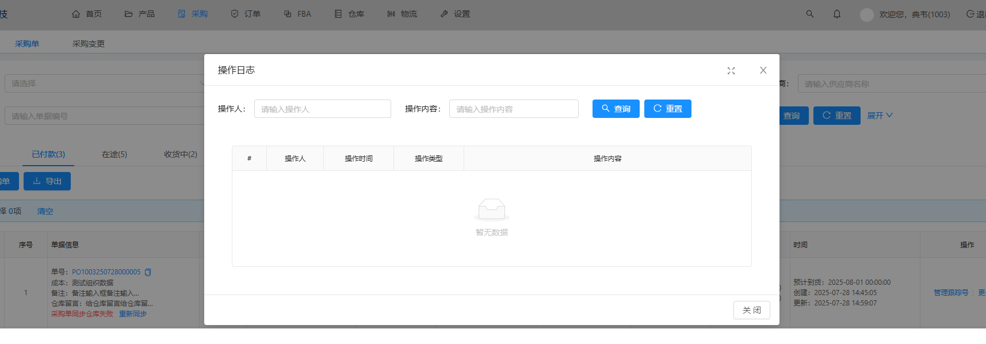Screen dimensions: 986x344
Task: Focus the 操作内容 input field
Action: [x=513, y=109]
